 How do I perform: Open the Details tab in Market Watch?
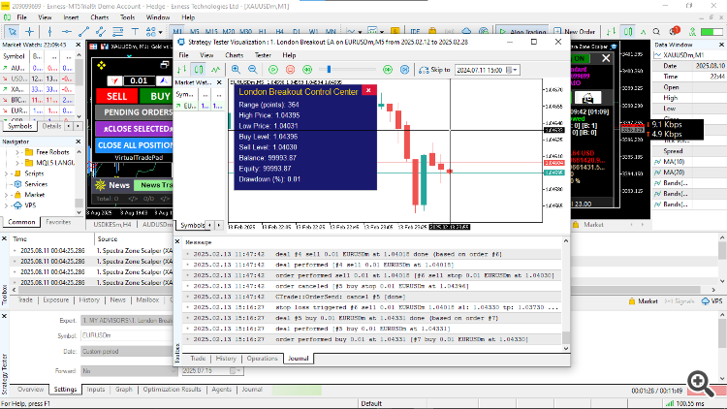(51, 126)
